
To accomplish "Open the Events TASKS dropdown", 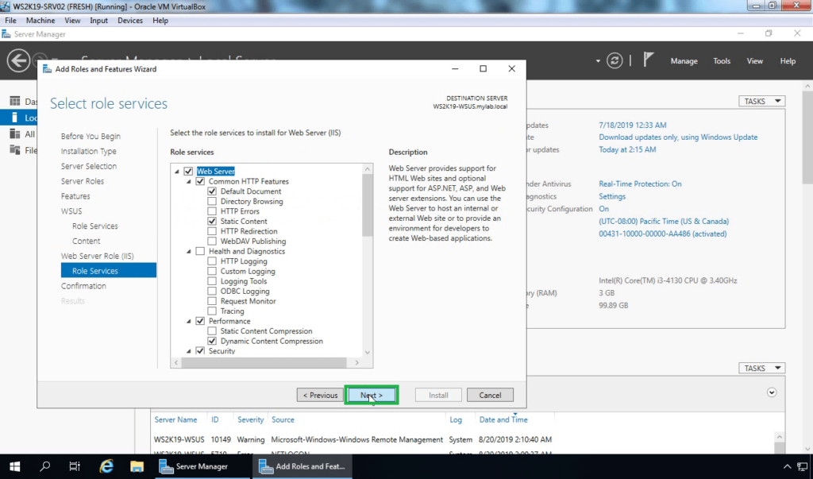I will [761, 368].
